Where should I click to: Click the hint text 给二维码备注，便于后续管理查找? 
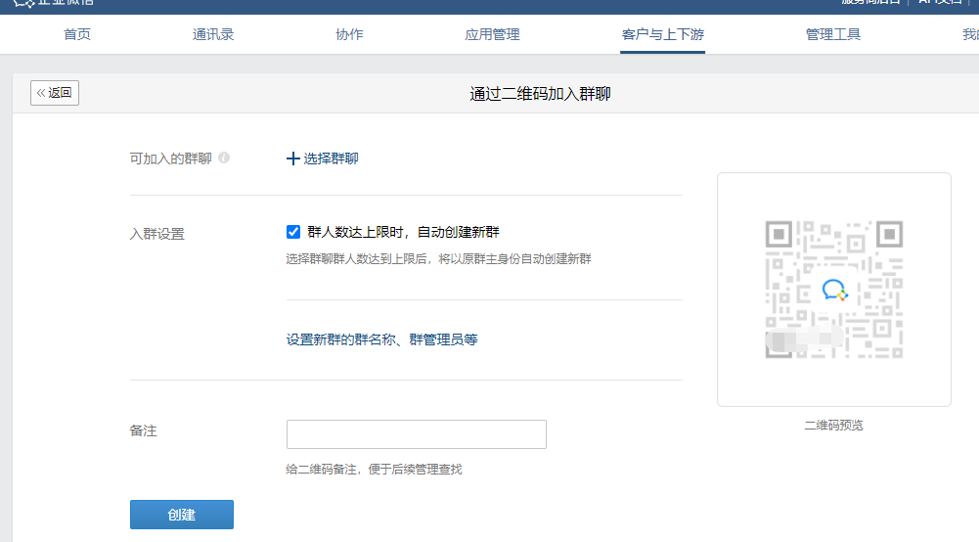(x=374, y=469)
